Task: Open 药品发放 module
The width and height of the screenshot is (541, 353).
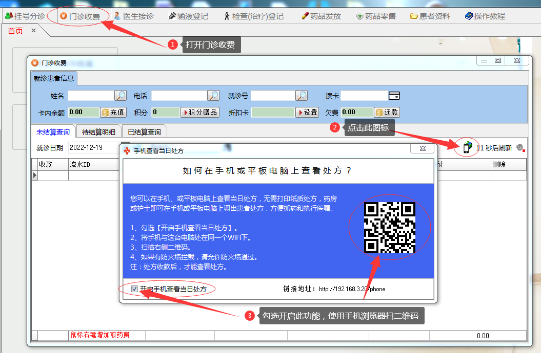Action: point(321,16)
